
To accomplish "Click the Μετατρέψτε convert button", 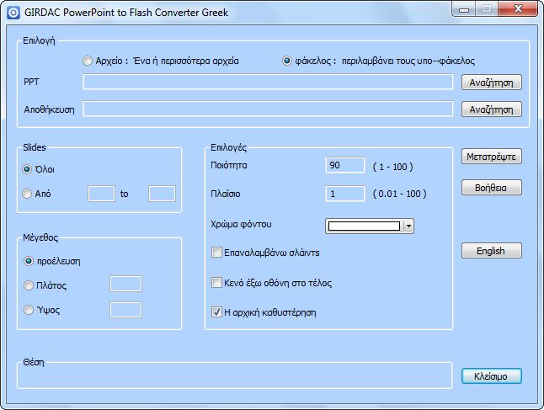I will 491,157.
